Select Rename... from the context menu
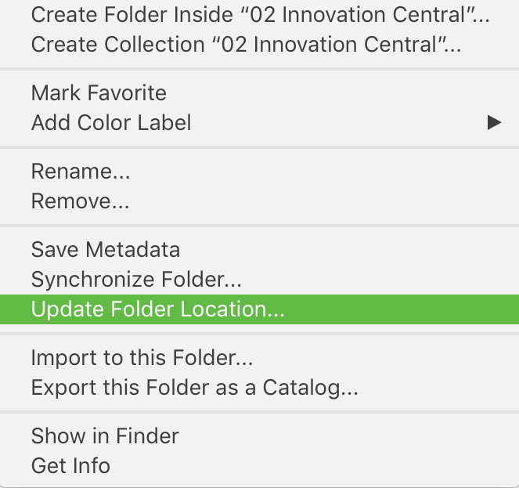519x488 pixels. 260,172
